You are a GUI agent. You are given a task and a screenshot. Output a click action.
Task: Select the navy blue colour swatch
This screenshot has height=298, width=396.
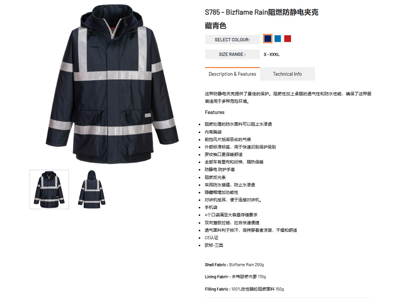pos(267,39)
